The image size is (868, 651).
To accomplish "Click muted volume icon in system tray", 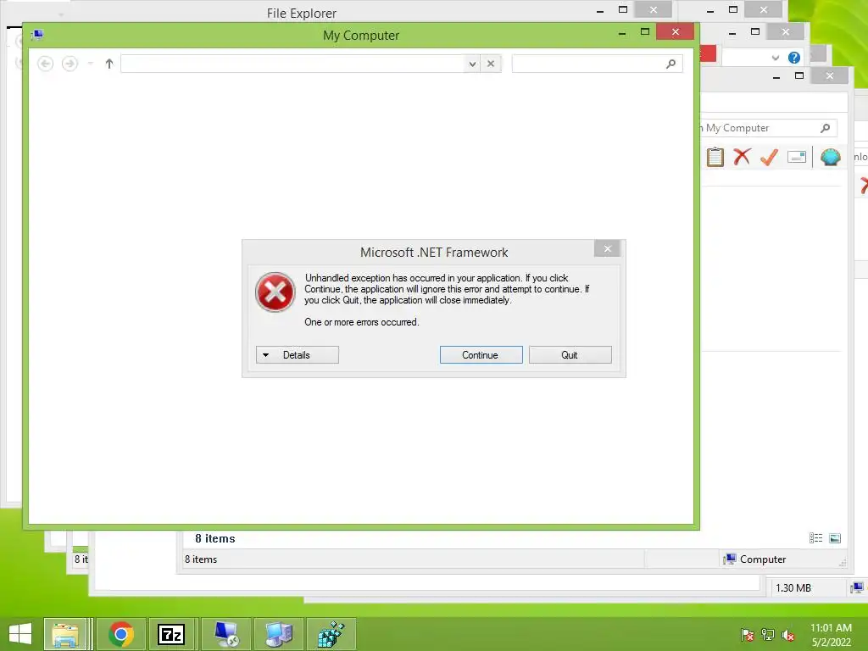I will click(x=788, y=635).
